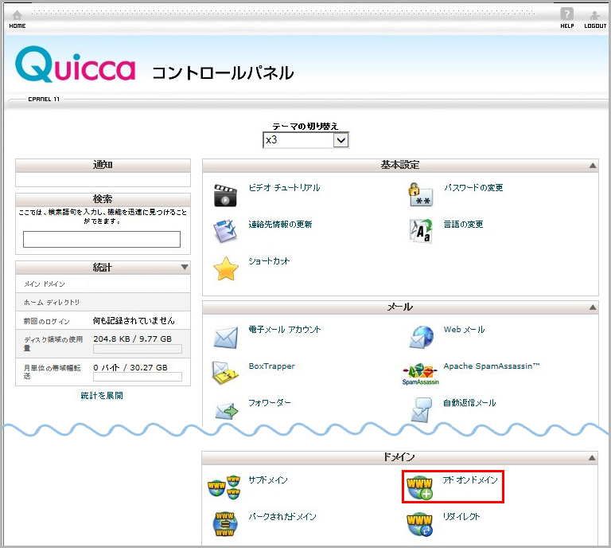Click the add-on domain WWW icon
The width and height of the screenshot is (611, 548).
click(419, 487)
